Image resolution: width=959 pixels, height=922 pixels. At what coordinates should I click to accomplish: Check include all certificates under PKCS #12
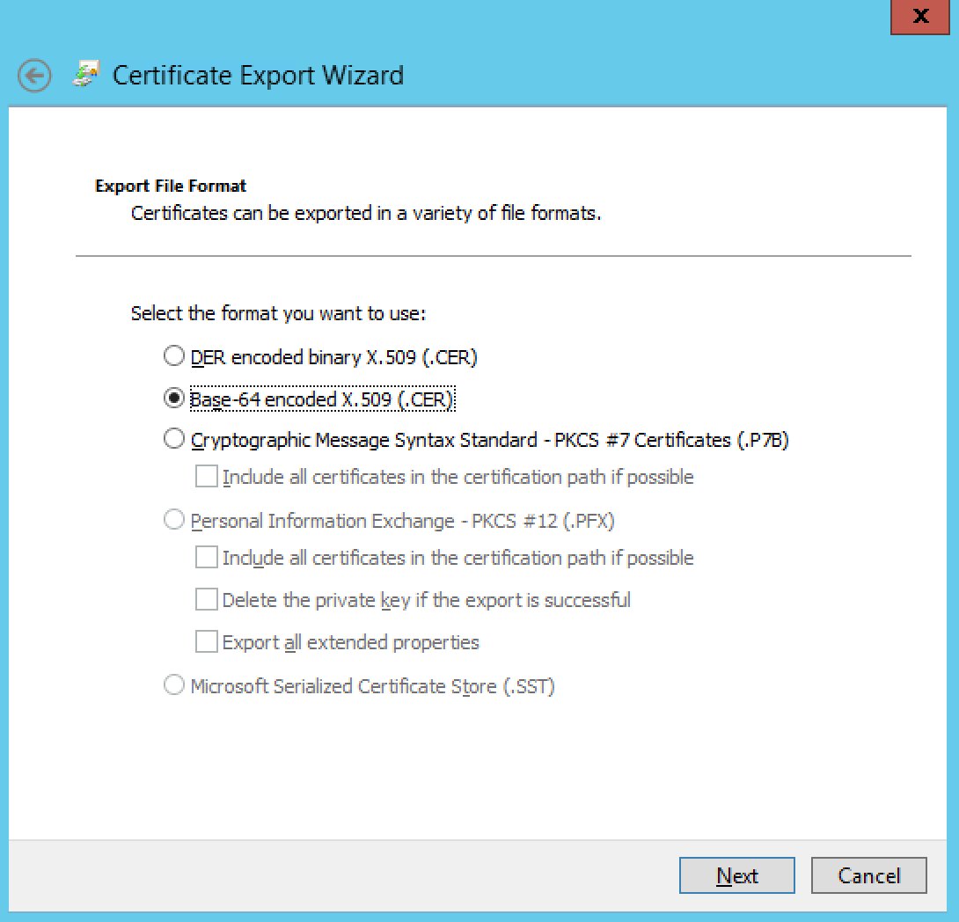tap(206, 557)
